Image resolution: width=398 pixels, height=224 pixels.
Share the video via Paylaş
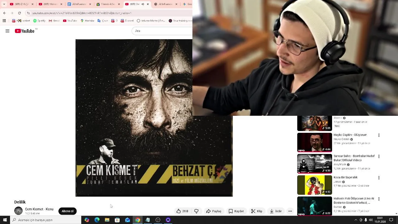pos(214,211)
